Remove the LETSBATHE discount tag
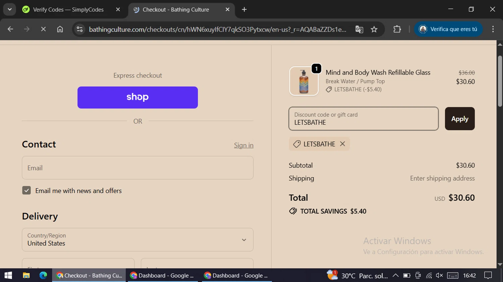This screenshot has height=282, width=503. coord(342,144)
